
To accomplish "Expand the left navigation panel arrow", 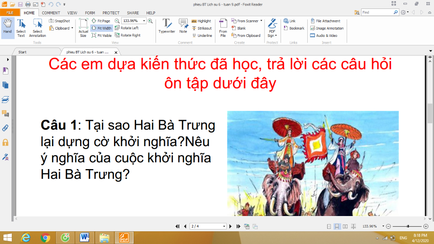I will tap(8, 59).
